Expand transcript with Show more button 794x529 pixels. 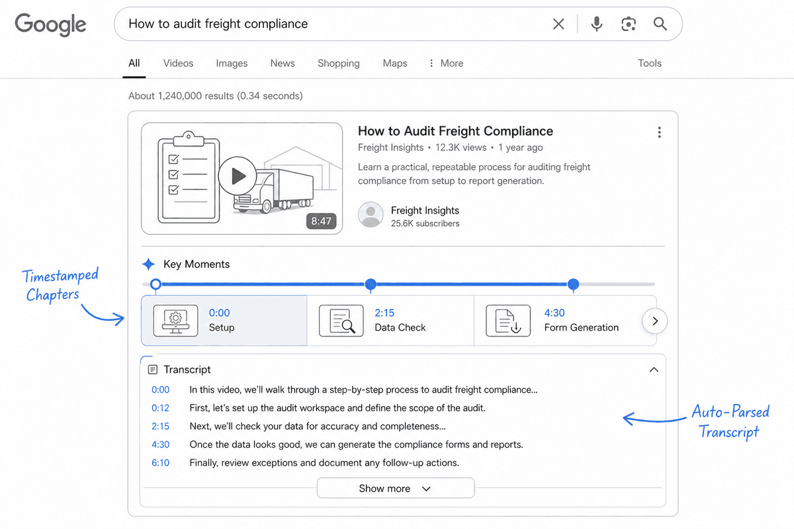click(x=396, y=488)
